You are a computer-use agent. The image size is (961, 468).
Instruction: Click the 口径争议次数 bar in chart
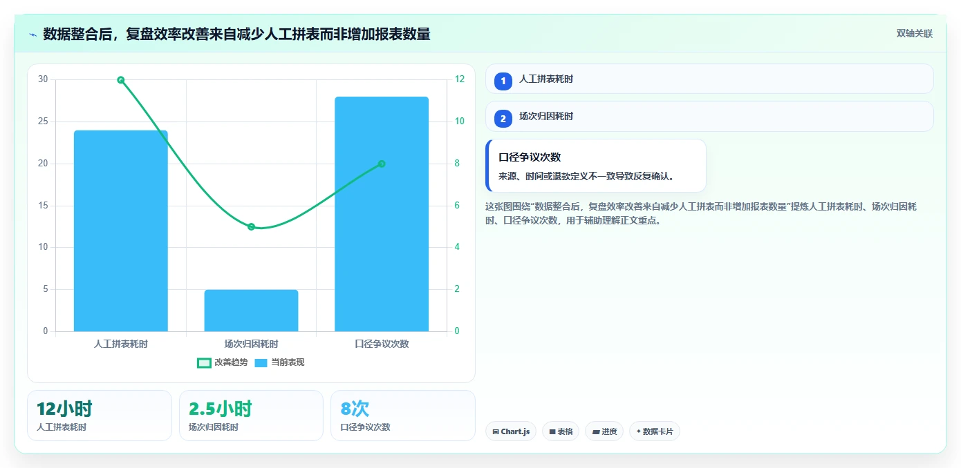pos(382,214)
